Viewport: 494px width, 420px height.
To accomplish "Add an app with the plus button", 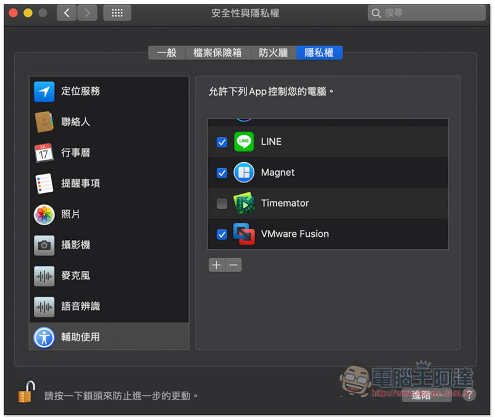I will click(x=217, y=265).
